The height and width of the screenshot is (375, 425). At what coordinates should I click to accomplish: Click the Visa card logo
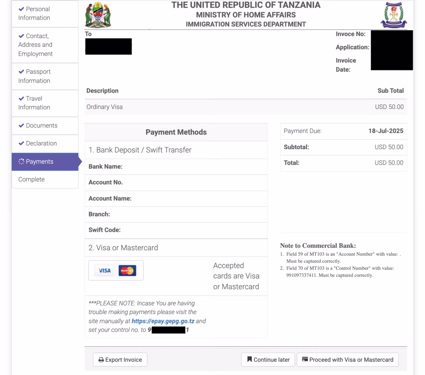tap(105, 271)
